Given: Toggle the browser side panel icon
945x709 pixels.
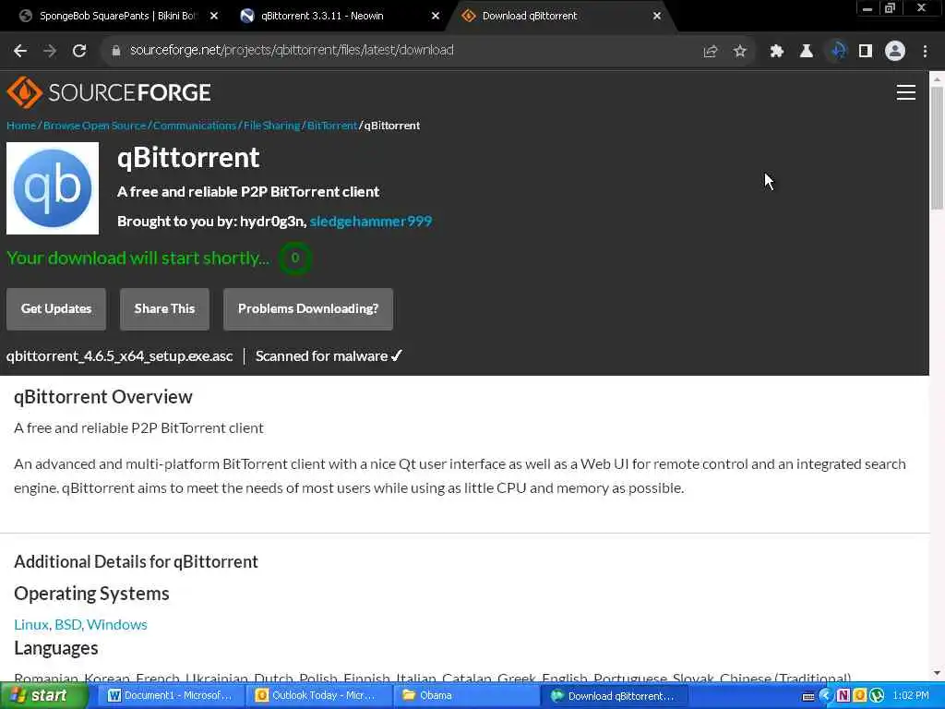Looking at the screenshot, I should (x=866, y=52).
